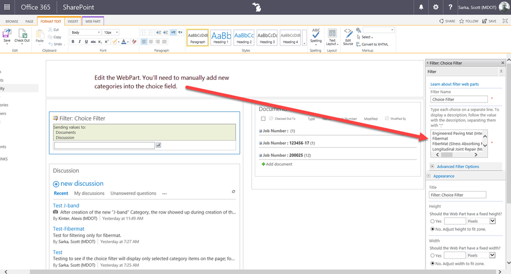
Task: Collapse the Appearance section
Action: [429, 176]
